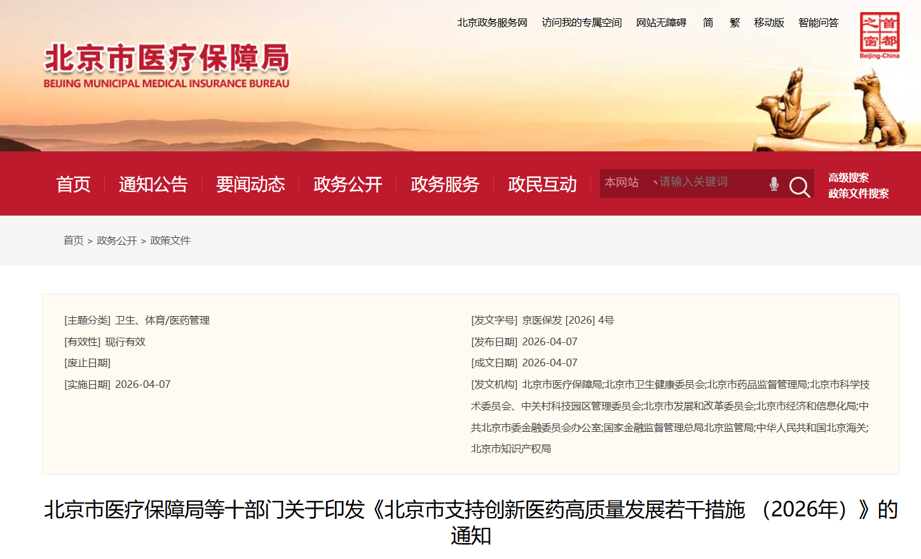Open the 政策文件搜索 link
Viewport: 921px width, 559px height.
tap(858, 193)
